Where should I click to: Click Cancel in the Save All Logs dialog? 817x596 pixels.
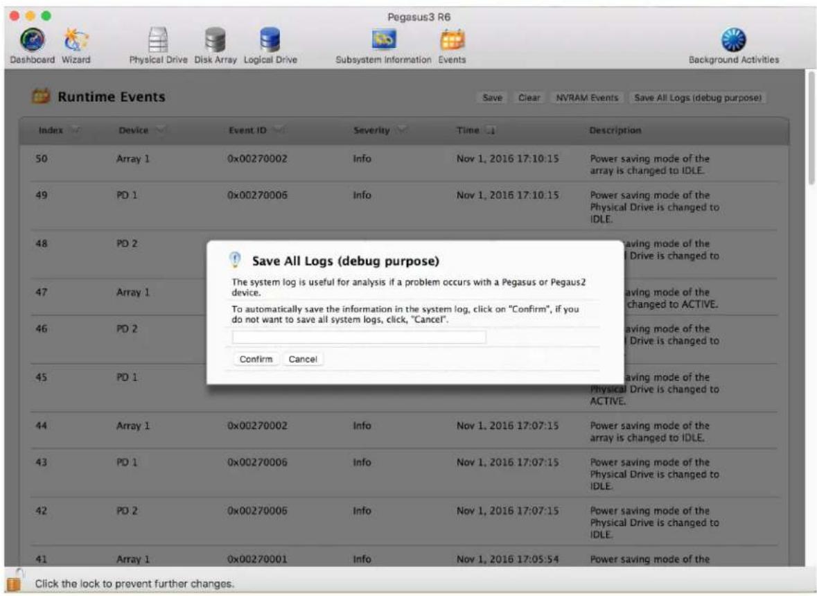point(303,359)
